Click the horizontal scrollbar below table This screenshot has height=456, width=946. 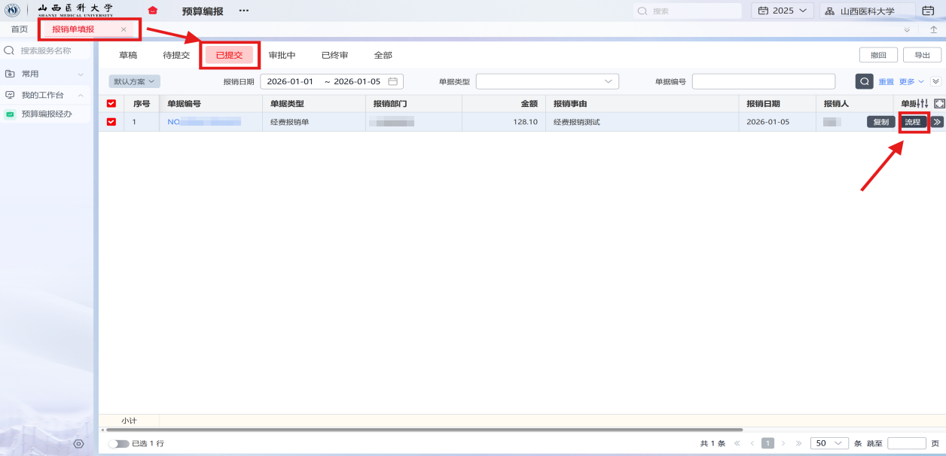point(422,430)
